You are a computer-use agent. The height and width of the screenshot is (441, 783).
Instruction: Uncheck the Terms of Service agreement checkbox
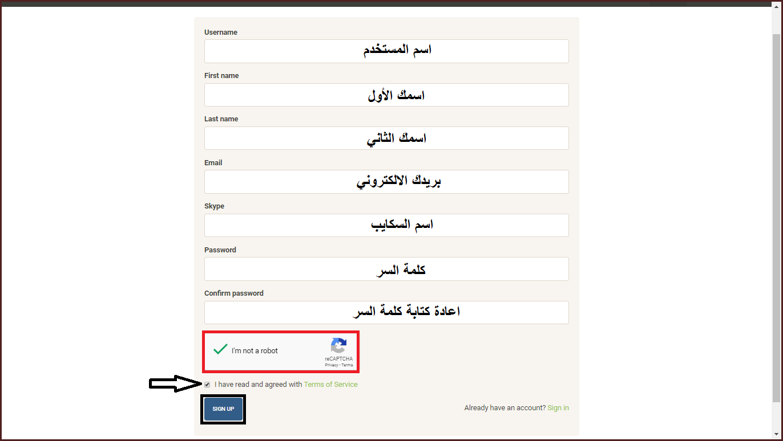(207, 385)
